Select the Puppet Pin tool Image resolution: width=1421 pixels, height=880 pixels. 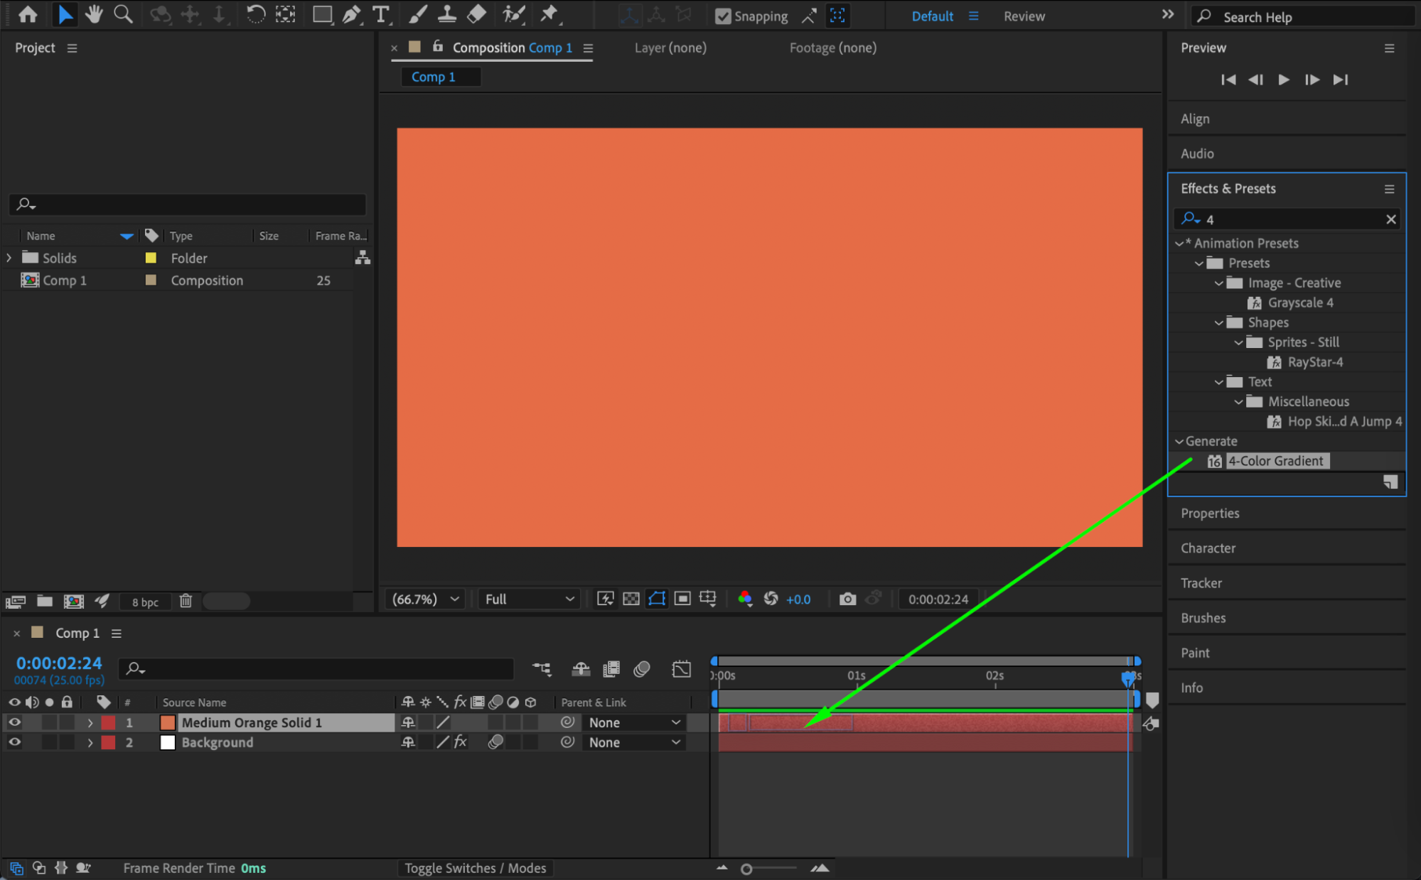pyautogui.click(x=549, y=14)
